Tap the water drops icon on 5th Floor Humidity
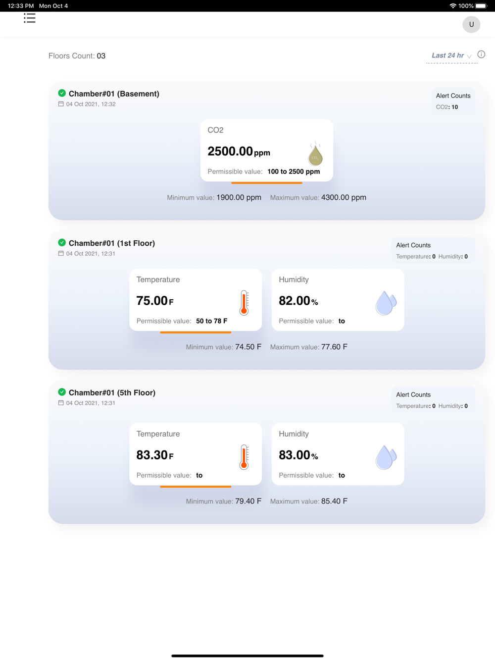The image size is (495, 661). pos(386,457)
